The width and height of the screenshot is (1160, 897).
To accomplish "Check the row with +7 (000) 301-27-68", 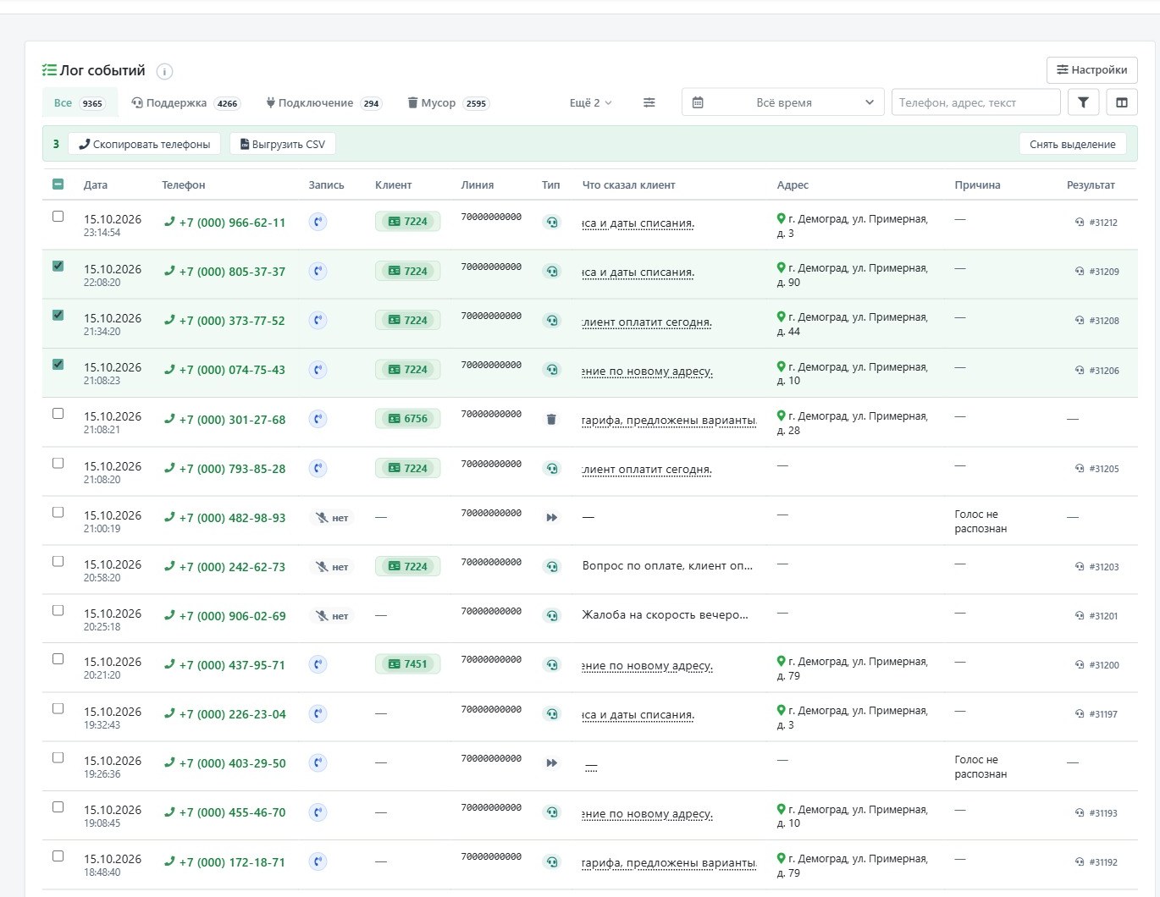I will [58, 414].
